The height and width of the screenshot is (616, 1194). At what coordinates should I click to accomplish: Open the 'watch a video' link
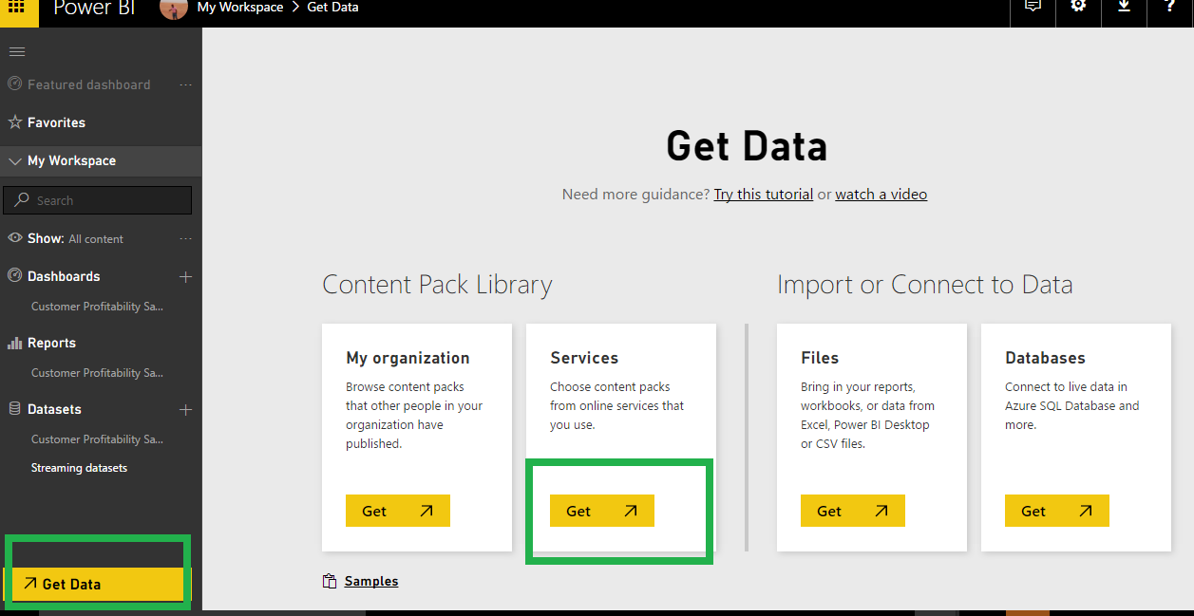pyautogui.click(x=881, y=194)
